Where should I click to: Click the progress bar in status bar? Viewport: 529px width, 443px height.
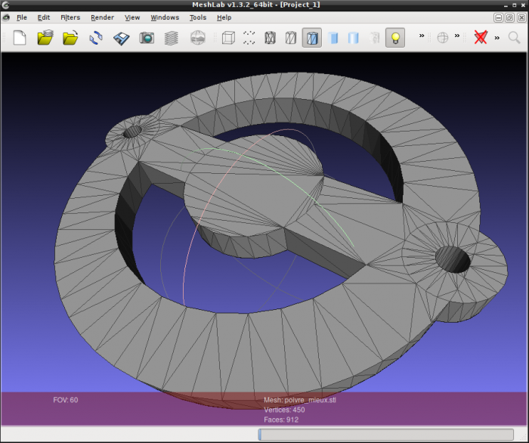coord(385,434)
